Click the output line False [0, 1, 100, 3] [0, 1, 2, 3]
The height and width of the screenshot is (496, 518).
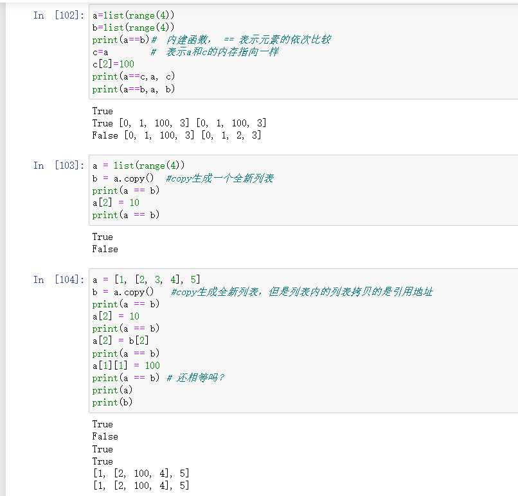[177, 135]
